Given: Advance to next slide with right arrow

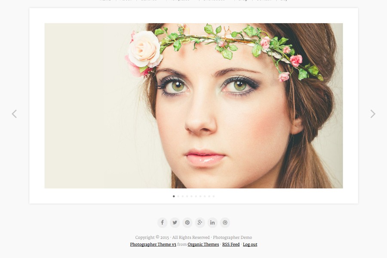Looking at the screenshot, I should (373, 114).
